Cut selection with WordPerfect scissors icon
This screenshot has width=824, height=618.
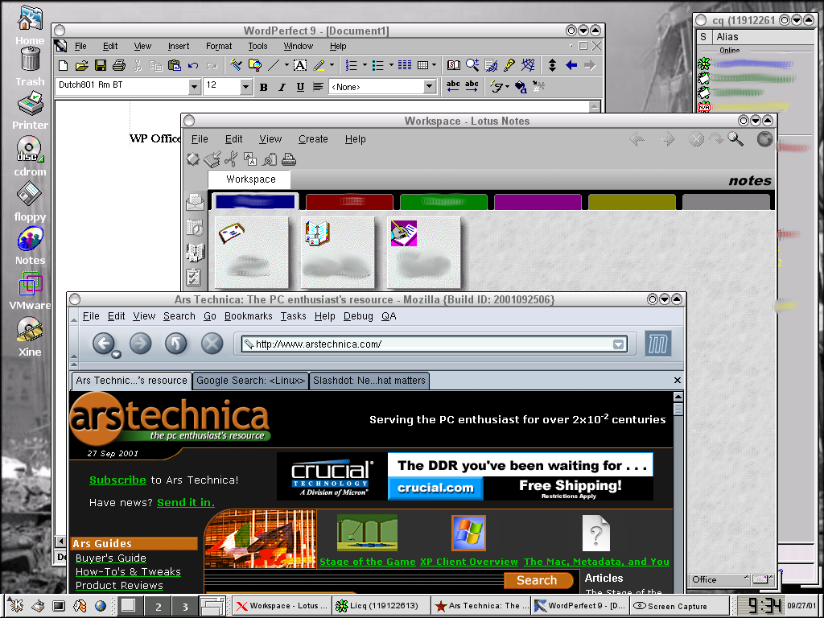[x=138, y=65]
